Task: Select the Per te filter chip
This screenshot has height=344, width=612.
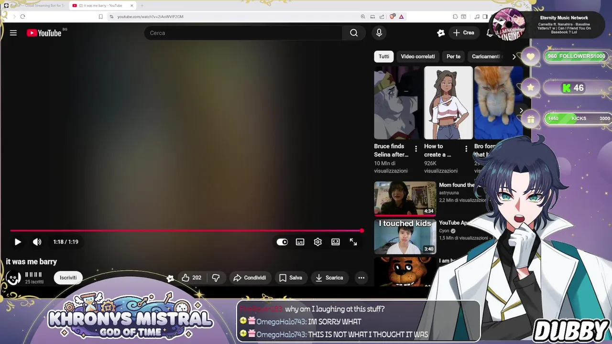Action: point(453,56)
